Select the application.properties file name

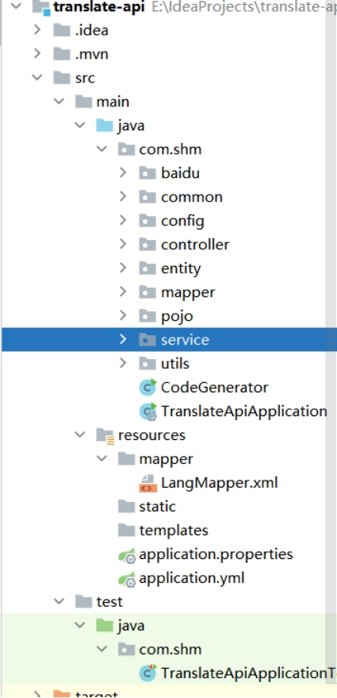click(x=216, y=554)
